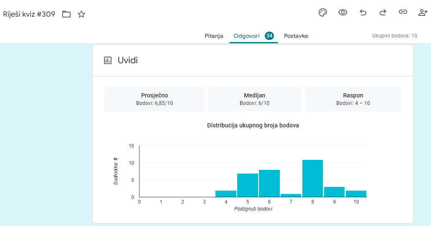Select the Prosječno card showing 6,85/10
Image resolution: width=431 pixels, height=226 pixels.
(155, 99)
